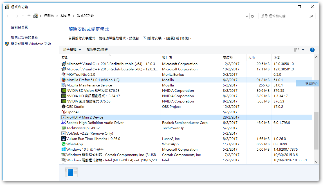Click the 28/2/2017 install date cell

[x=231, y=117]
